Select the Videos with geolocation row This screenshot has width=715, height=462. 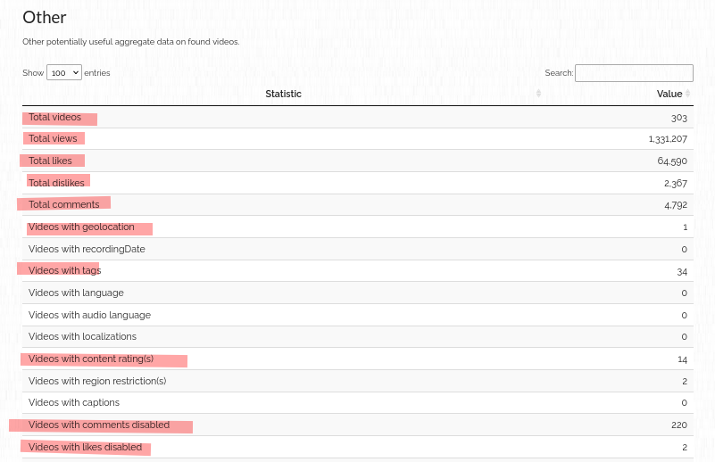click(x=81, y=227)
